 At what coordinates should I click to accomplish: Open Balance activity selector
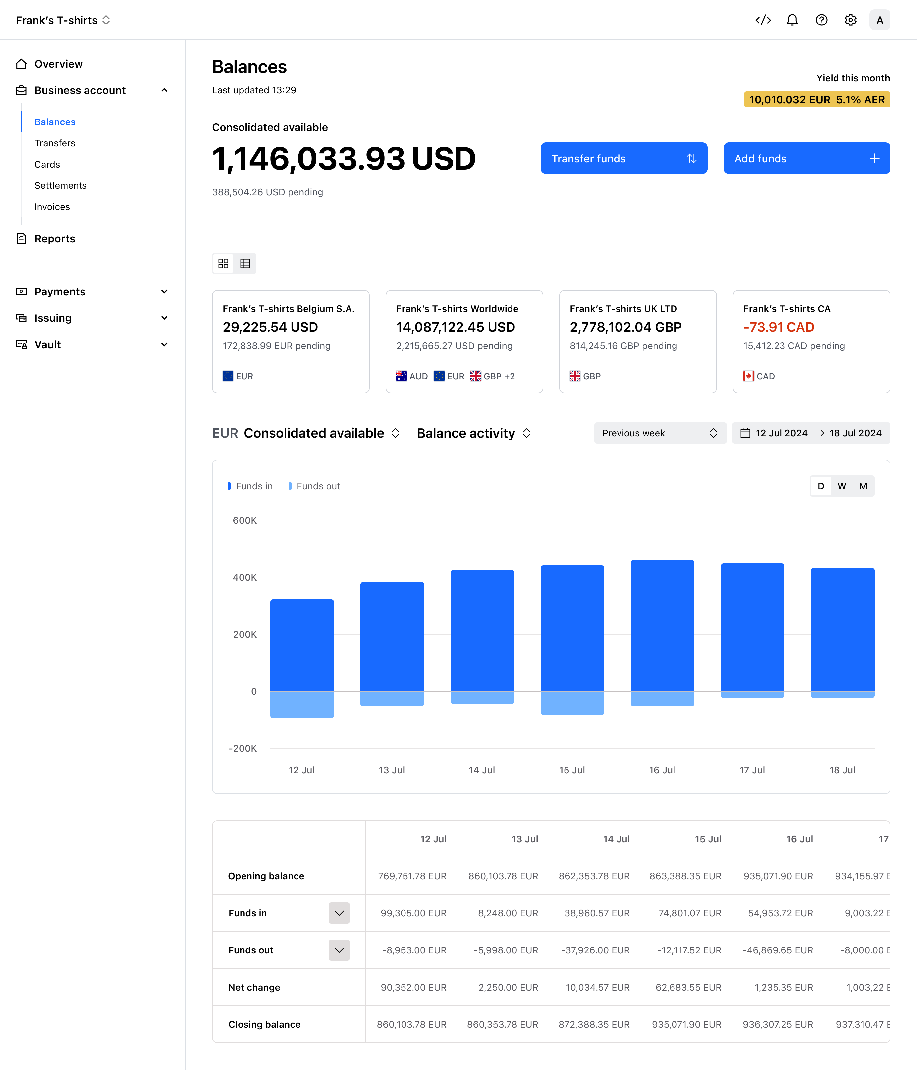tap(474, 433)
